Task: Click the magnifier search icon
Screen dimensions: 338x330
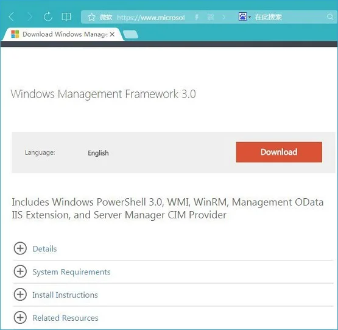Action: [x=330, y=17]
